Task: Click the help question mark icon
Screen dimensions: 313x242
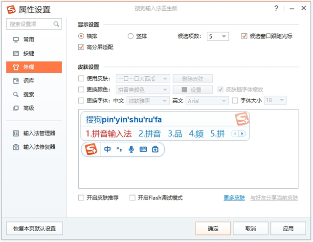Action: (x=276, y=8)
